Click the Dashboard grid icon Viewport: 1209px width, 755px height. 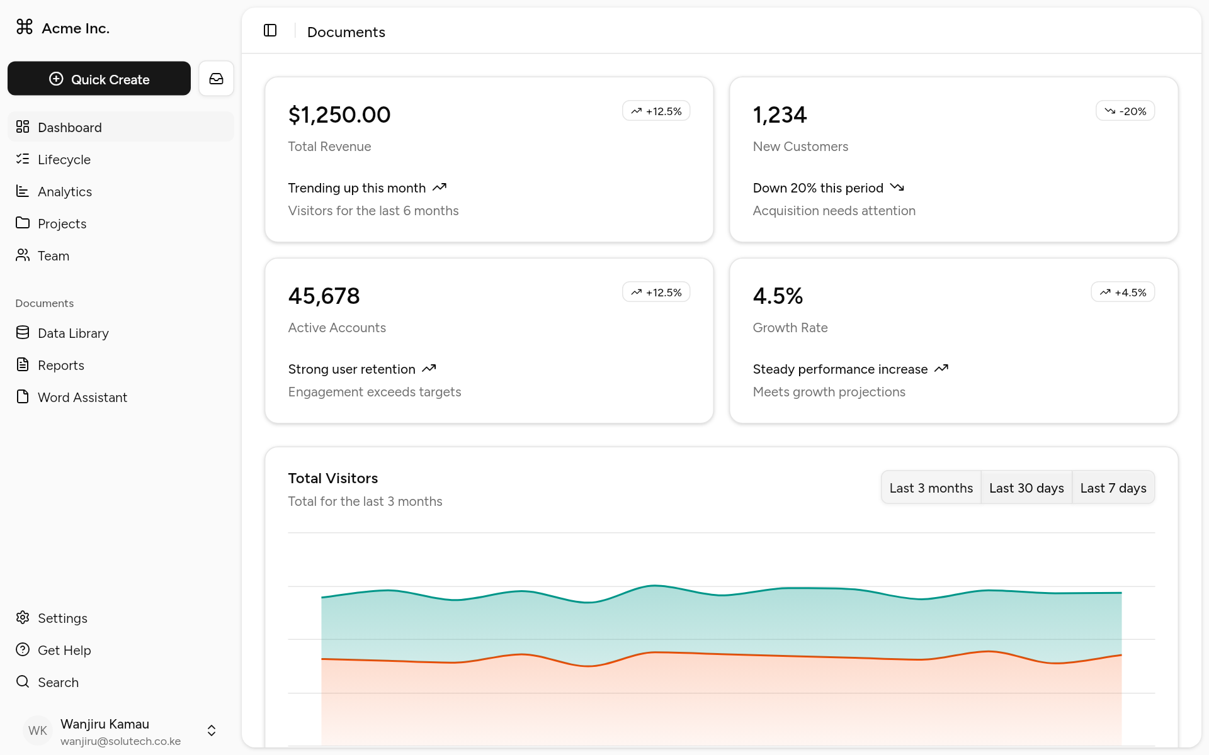(x=23, y=126)
